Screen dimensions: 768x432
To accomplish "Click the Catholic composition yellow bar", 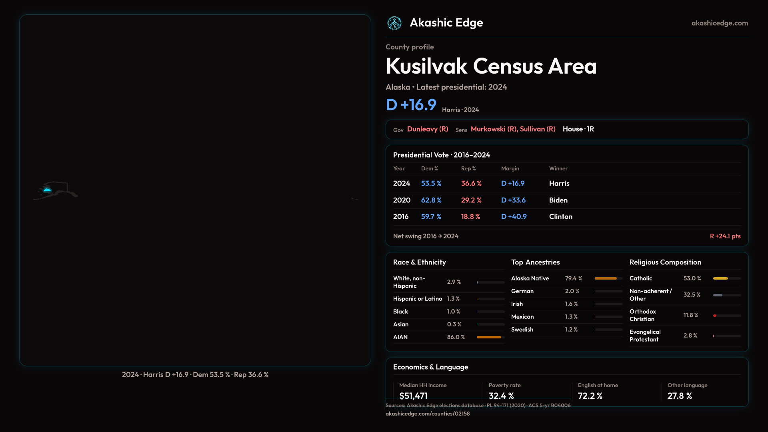I will pos(720,278).
